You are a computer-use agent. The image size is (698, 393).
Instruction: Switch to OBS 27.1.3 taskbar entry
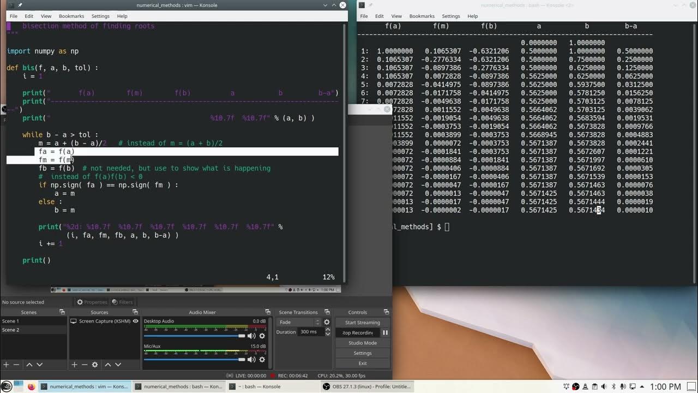coord(366,386)
